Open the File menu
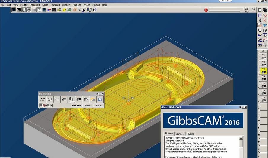This screenshot has height=158, width=268. [3, 5]
